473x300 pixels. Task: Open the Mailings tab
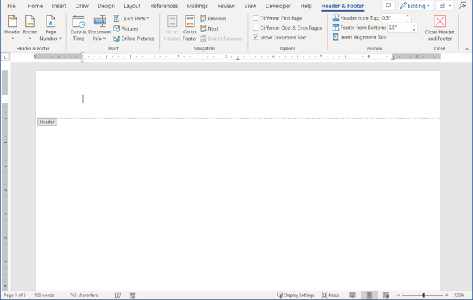coord(197,6)
